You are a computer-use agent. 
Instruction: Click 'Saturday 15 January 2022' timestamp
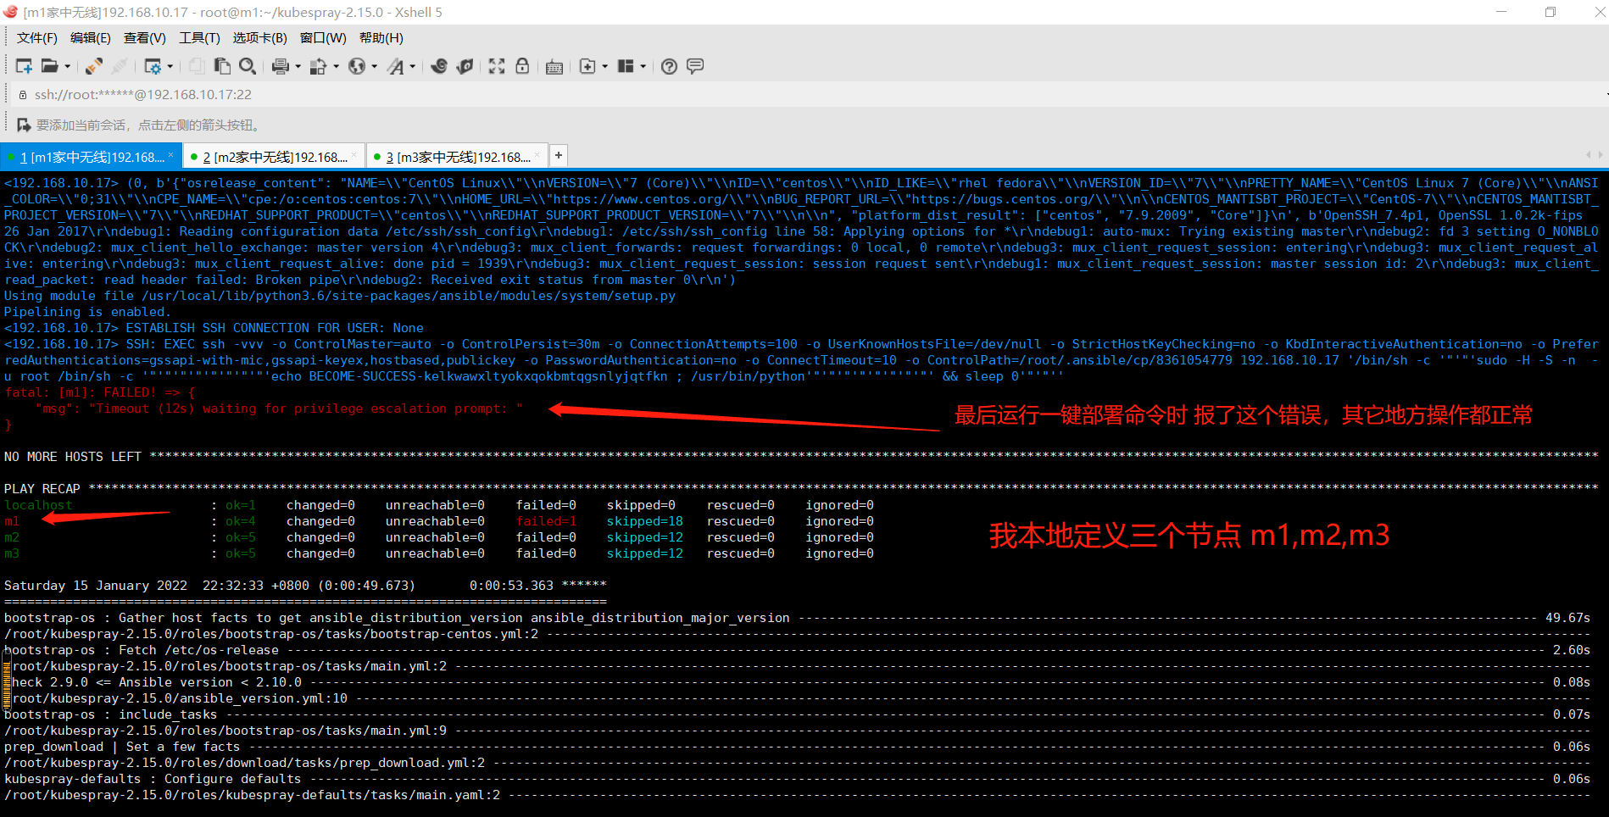point(96,586)
